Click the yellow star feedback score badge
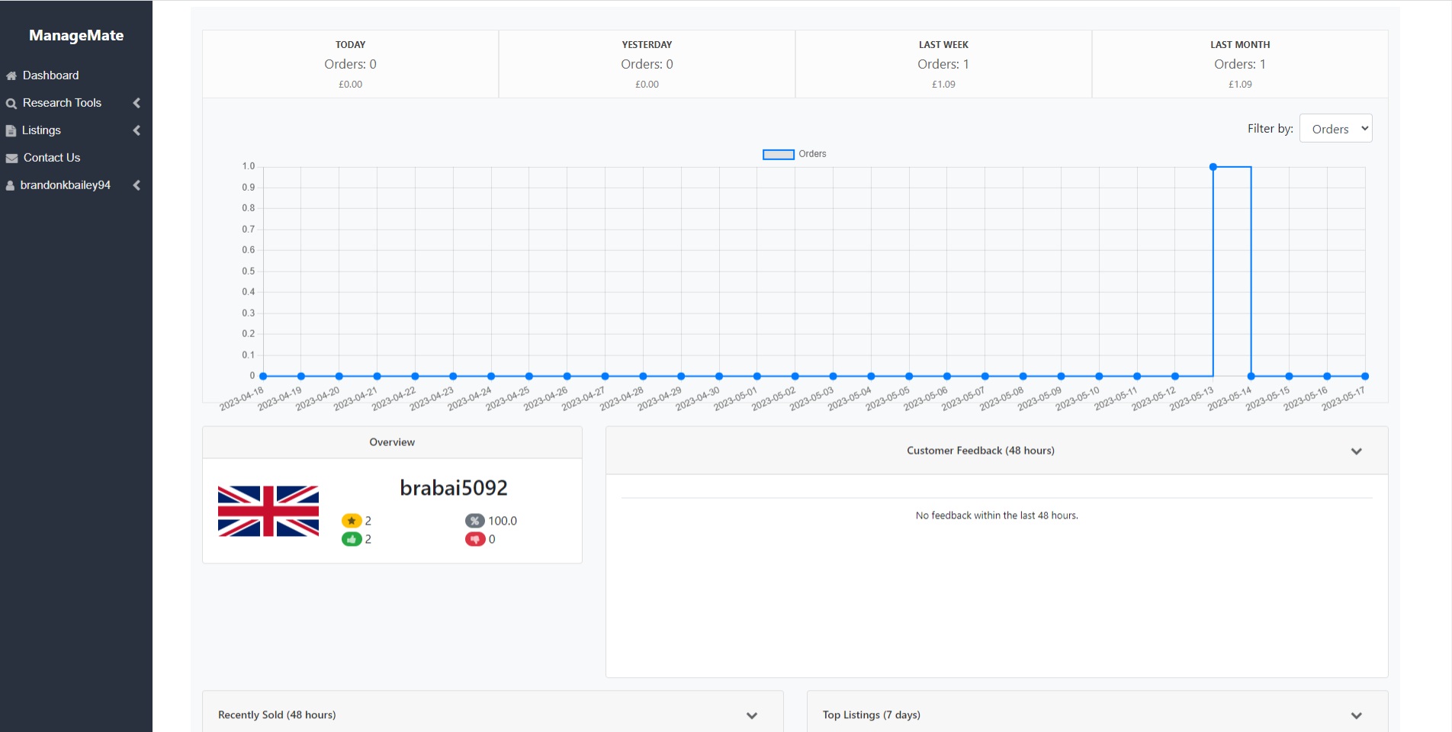1452x732 pixels. click(x=351, y=521)
